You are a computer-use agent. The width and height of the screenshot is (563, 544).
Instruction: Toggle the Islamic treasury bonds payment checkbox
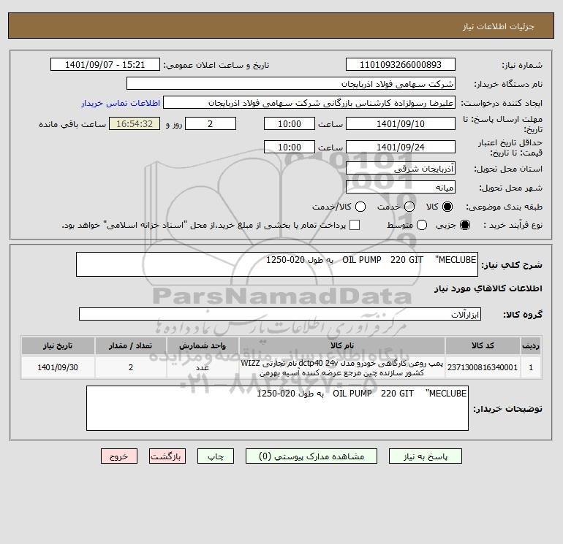tap(355, 225)
